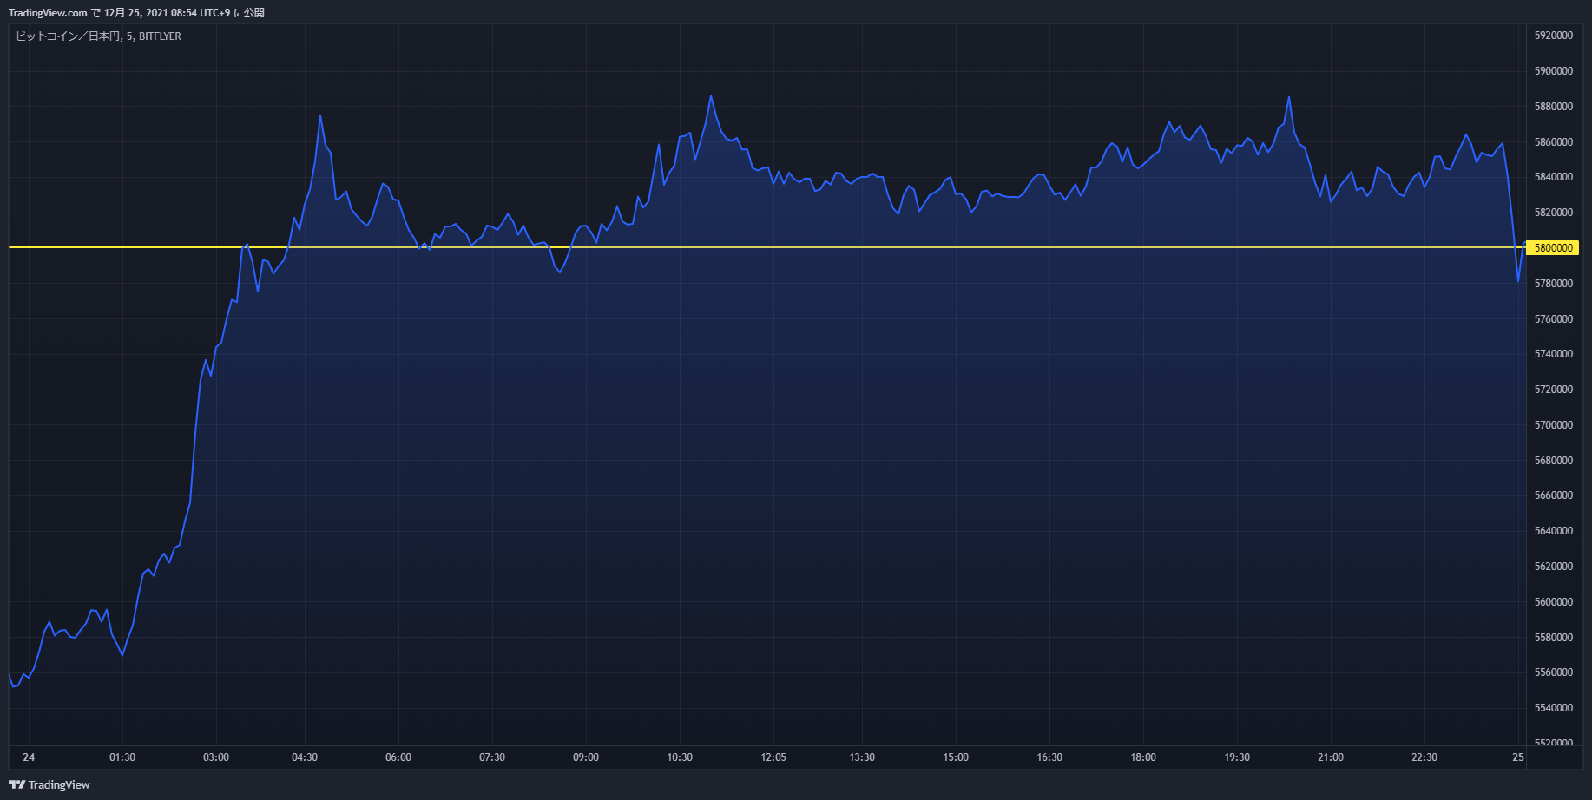
Task: Click the 22:30 time axis label
Action: coord(1424,757)
